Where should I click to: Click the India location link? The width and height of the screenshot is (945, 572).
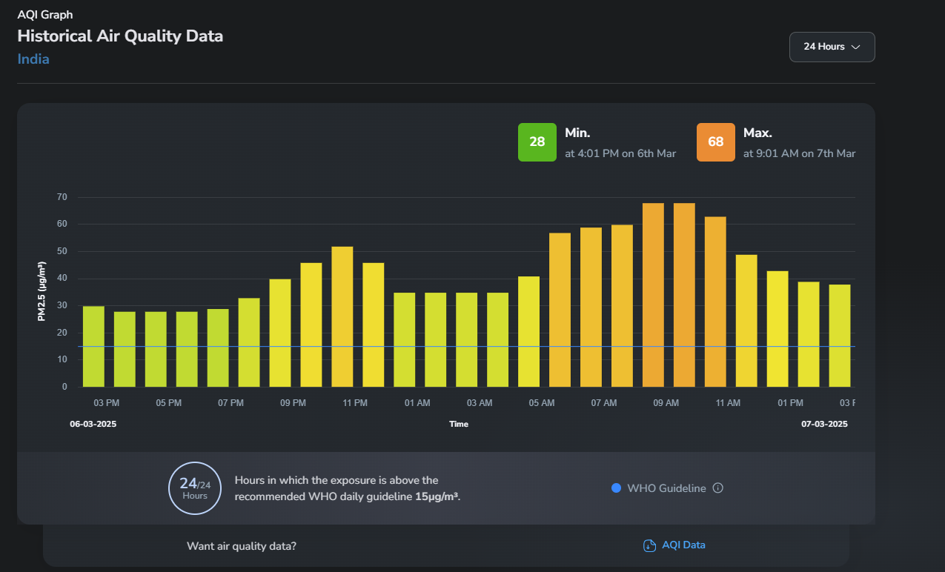[x=33, y=59]
